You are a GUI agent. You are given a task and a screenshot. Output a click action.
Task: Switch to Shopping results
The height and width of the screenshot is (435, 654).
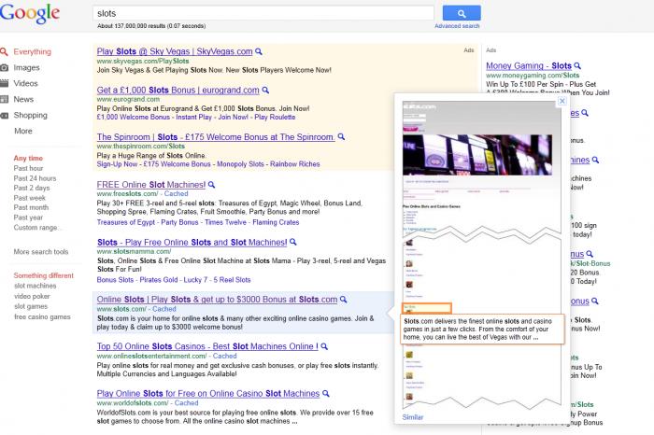pos(30,115)
